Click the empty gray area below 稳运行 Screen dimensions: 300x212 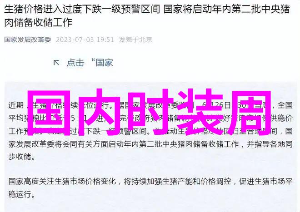coord(150,206)
